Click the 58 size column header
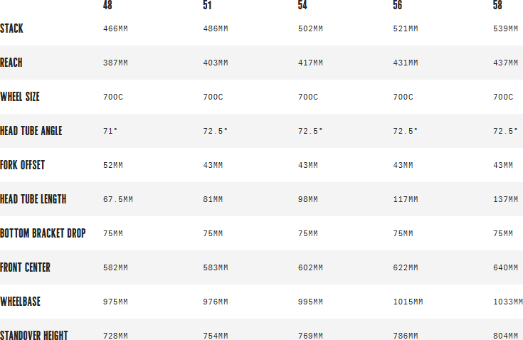523x340 pixels. click(498, 6)
